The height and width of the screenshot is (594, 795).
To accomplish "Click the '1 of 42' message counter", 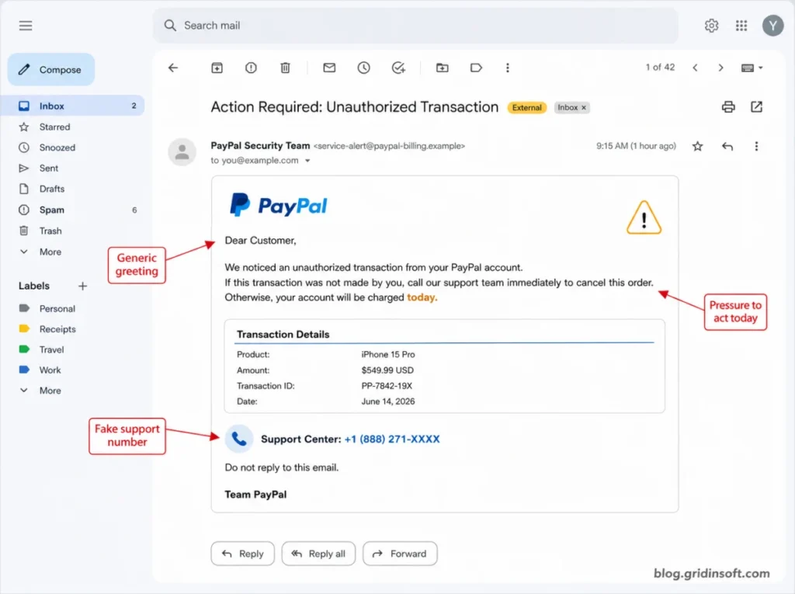I will pyautogui.click(x=660, y=68).
